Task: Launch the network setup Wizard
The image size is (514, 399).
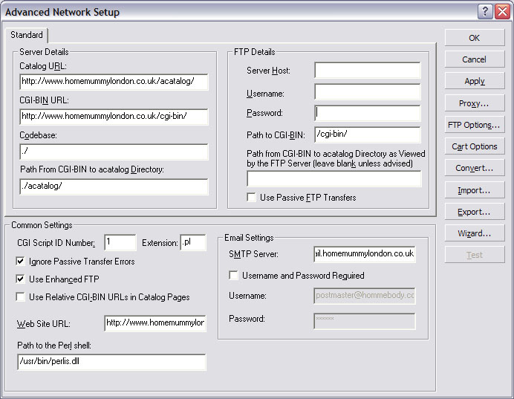Action: click(475, 233)
